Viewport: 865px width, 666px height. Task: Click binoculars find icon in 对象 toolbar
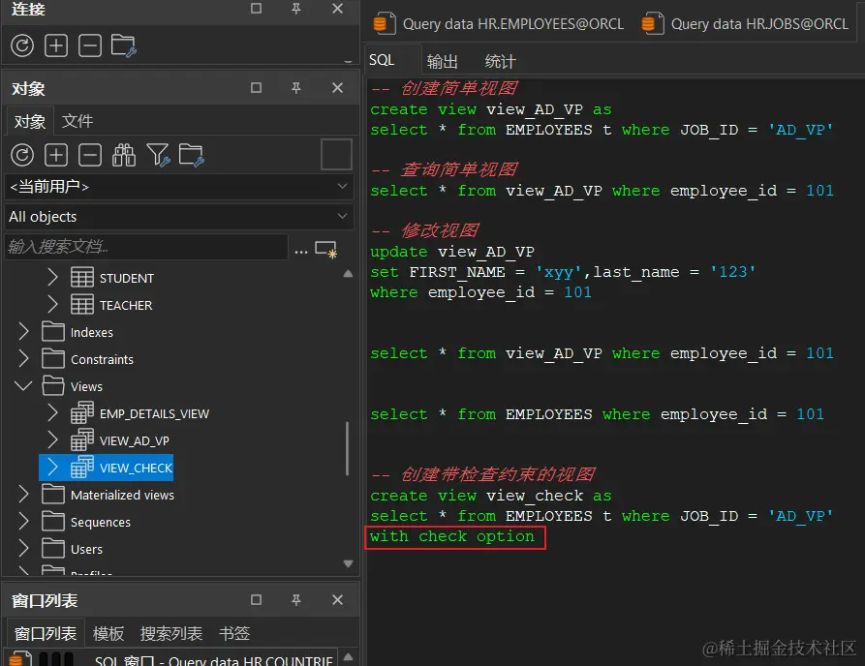(x=124, y=155)
